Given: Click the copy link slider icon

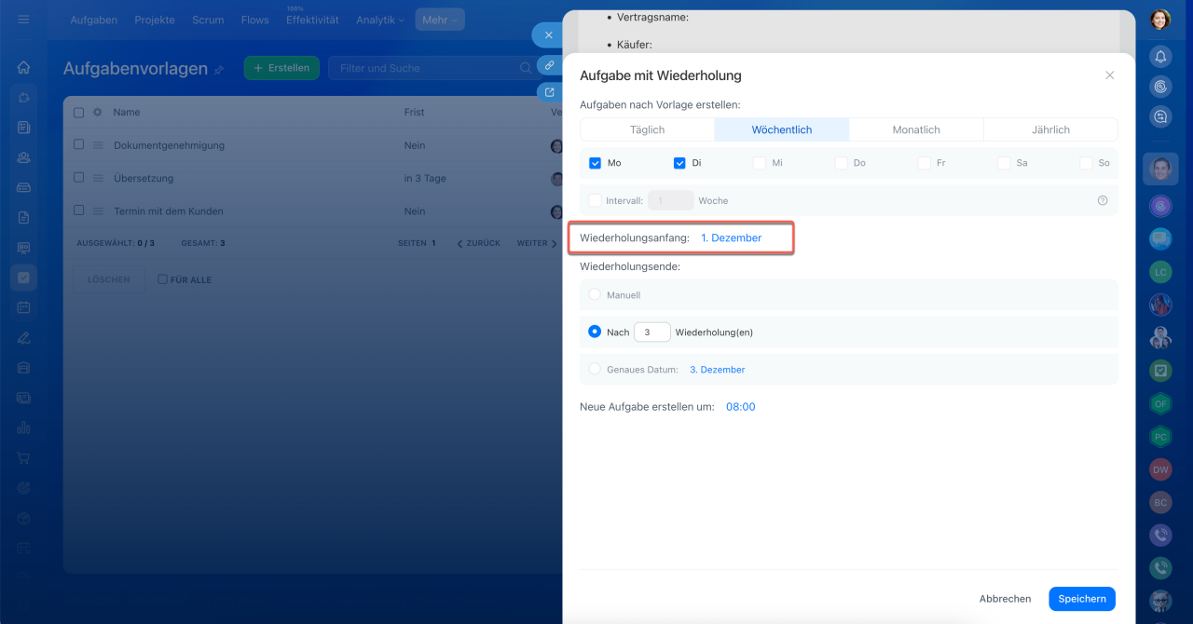Looking at the screenshot, I should click(550, 66).
